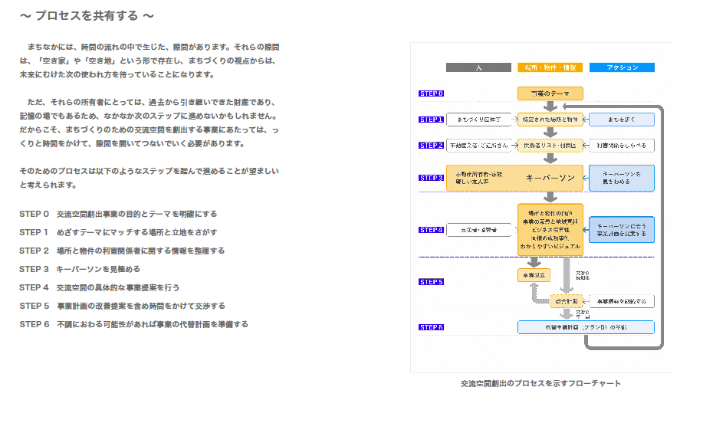Viewport: 703px width, 423px height.
Task: Click the 代替事業計画 (プランB) box
Action: click(x=586, y=327)
